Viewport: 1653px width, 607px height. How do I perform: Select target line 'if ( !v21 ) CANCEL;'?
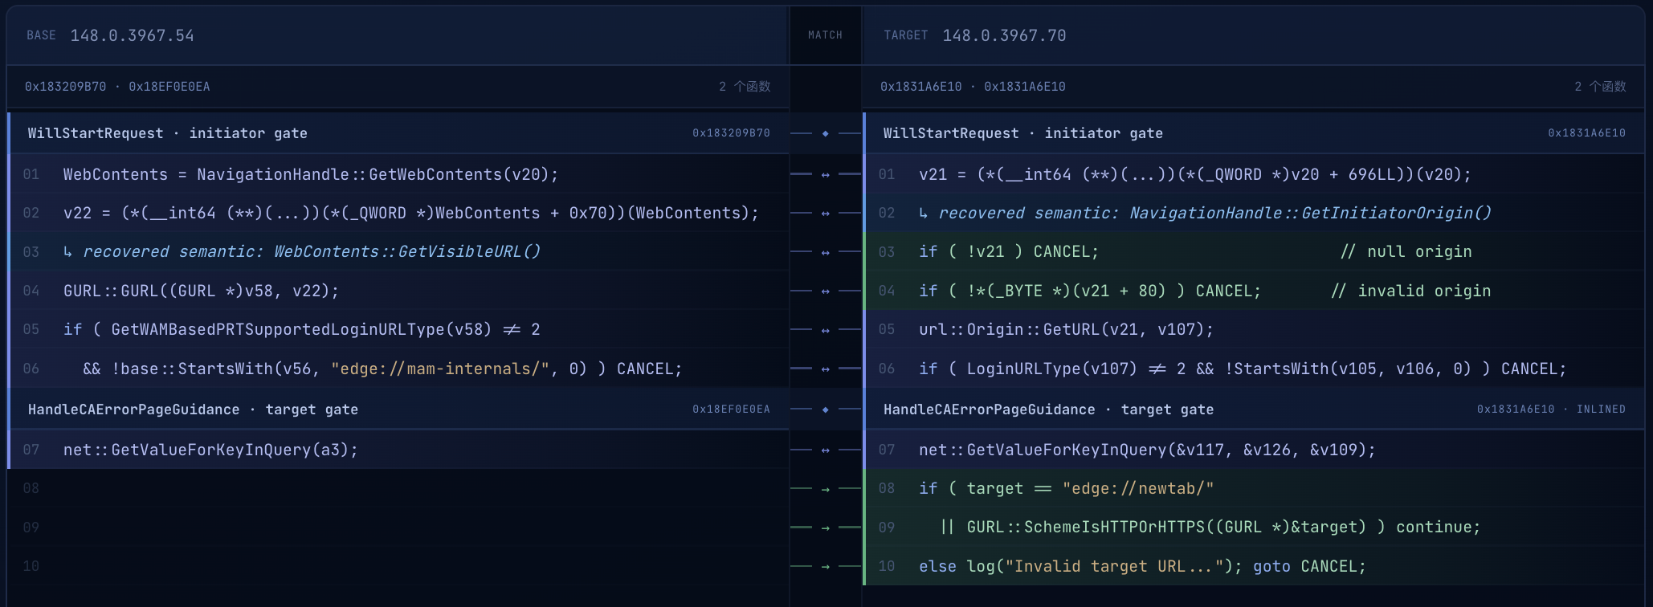point(1255,252)
